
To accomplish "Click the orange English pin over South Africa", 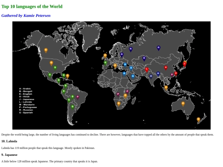I will pyautogui.click(x=119, y=104).
